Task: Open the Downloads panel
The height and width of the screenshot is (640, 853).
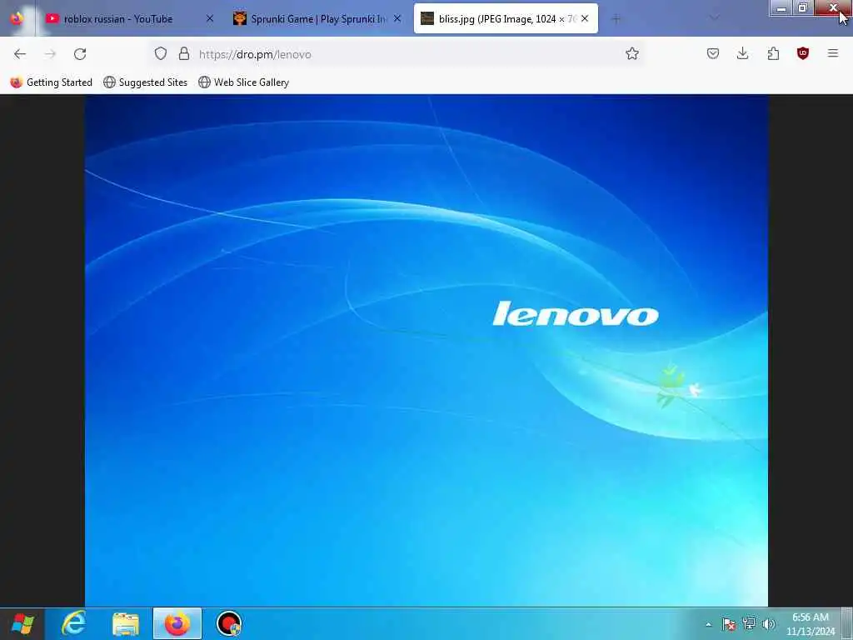Action: pos(742,53)
